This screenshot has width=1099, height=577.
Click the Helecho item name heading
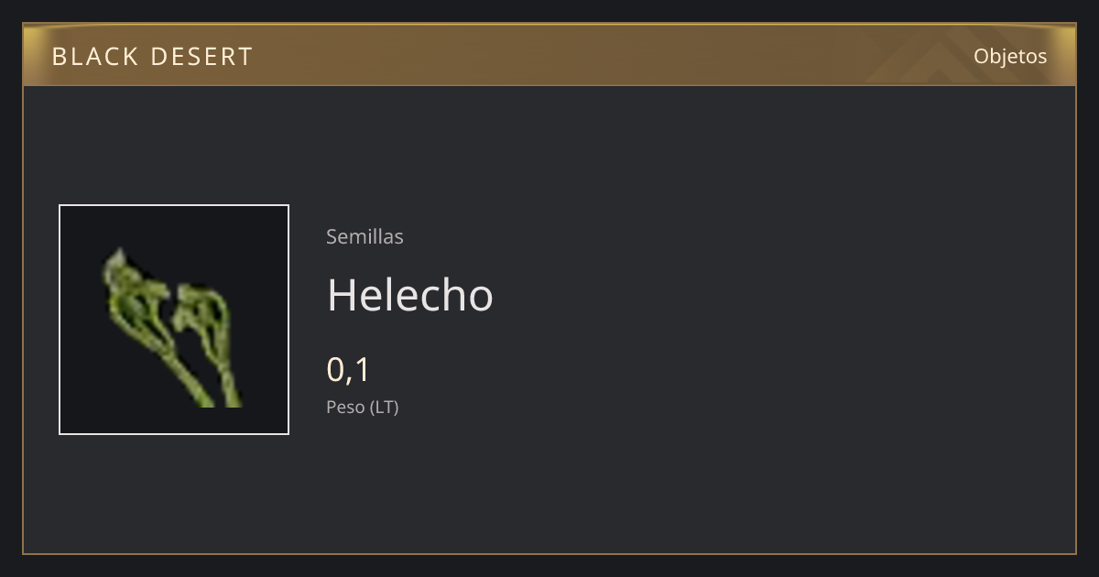[x=410, y=295]
